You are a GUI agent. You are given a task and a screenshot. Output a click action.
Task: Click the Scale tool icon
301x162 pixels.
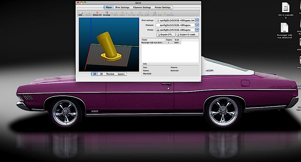[x=147, y=13]
